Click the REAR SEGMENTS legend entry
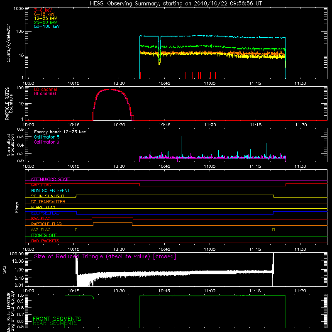 [x=55, y=323]
